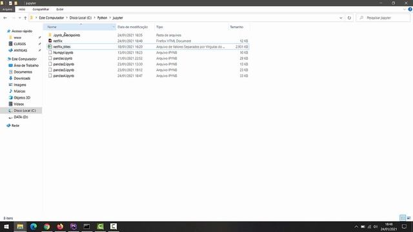Open the Compartilhar ribbon tab
This screenshot has width=413, height=232.
41,9
